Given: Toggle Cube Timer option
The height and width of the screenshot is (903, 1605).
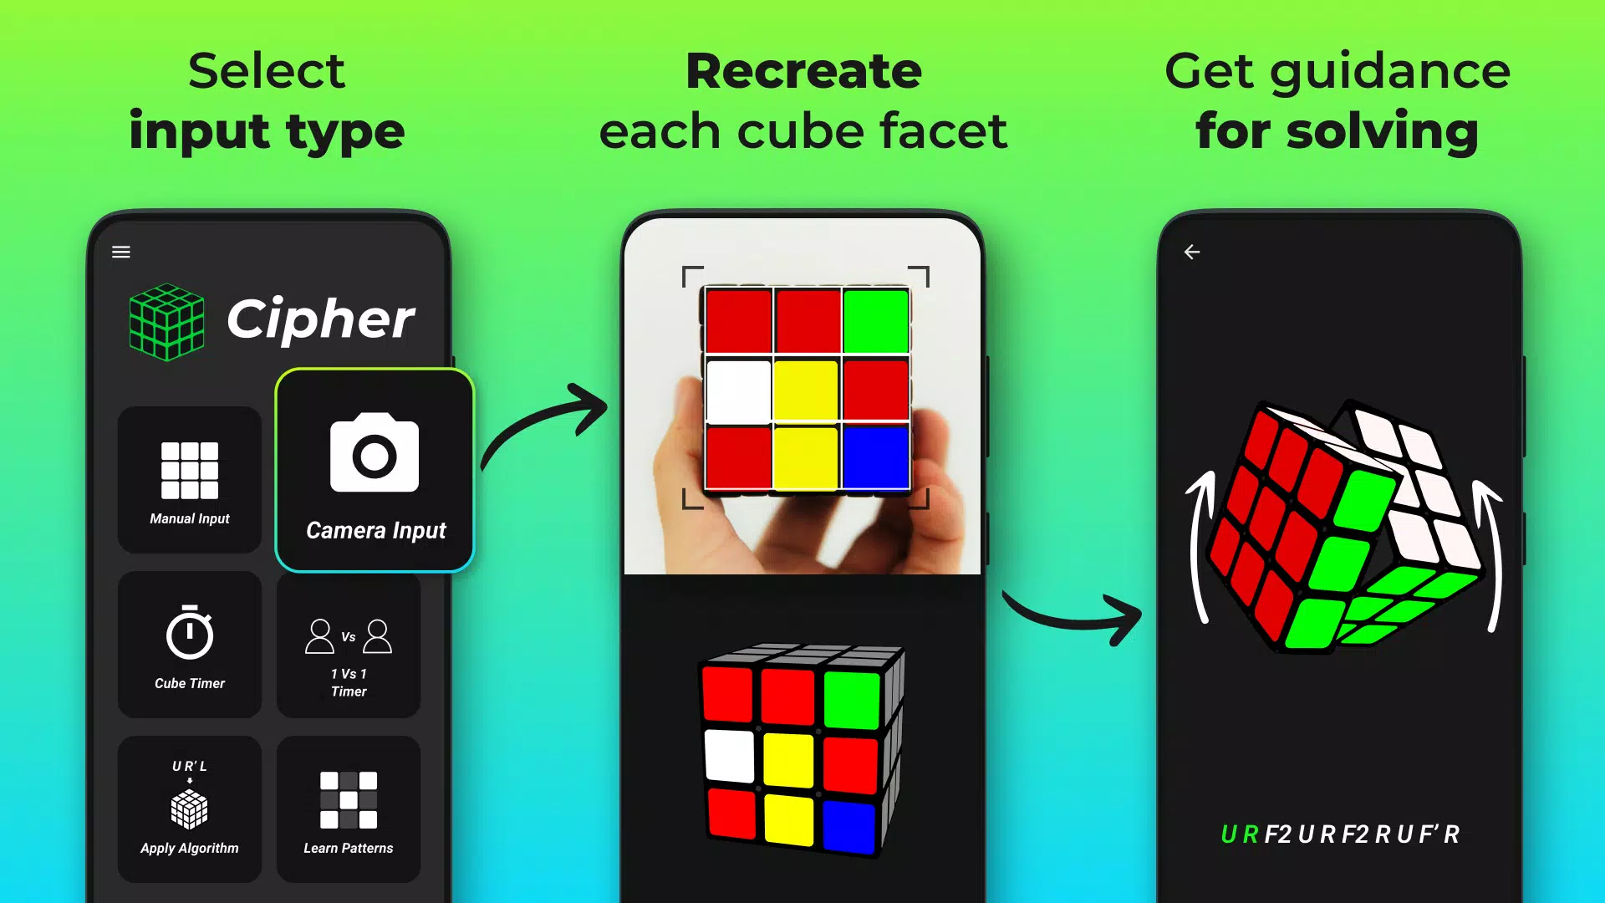Looking at the screenshot, I should tap(190, 645).
